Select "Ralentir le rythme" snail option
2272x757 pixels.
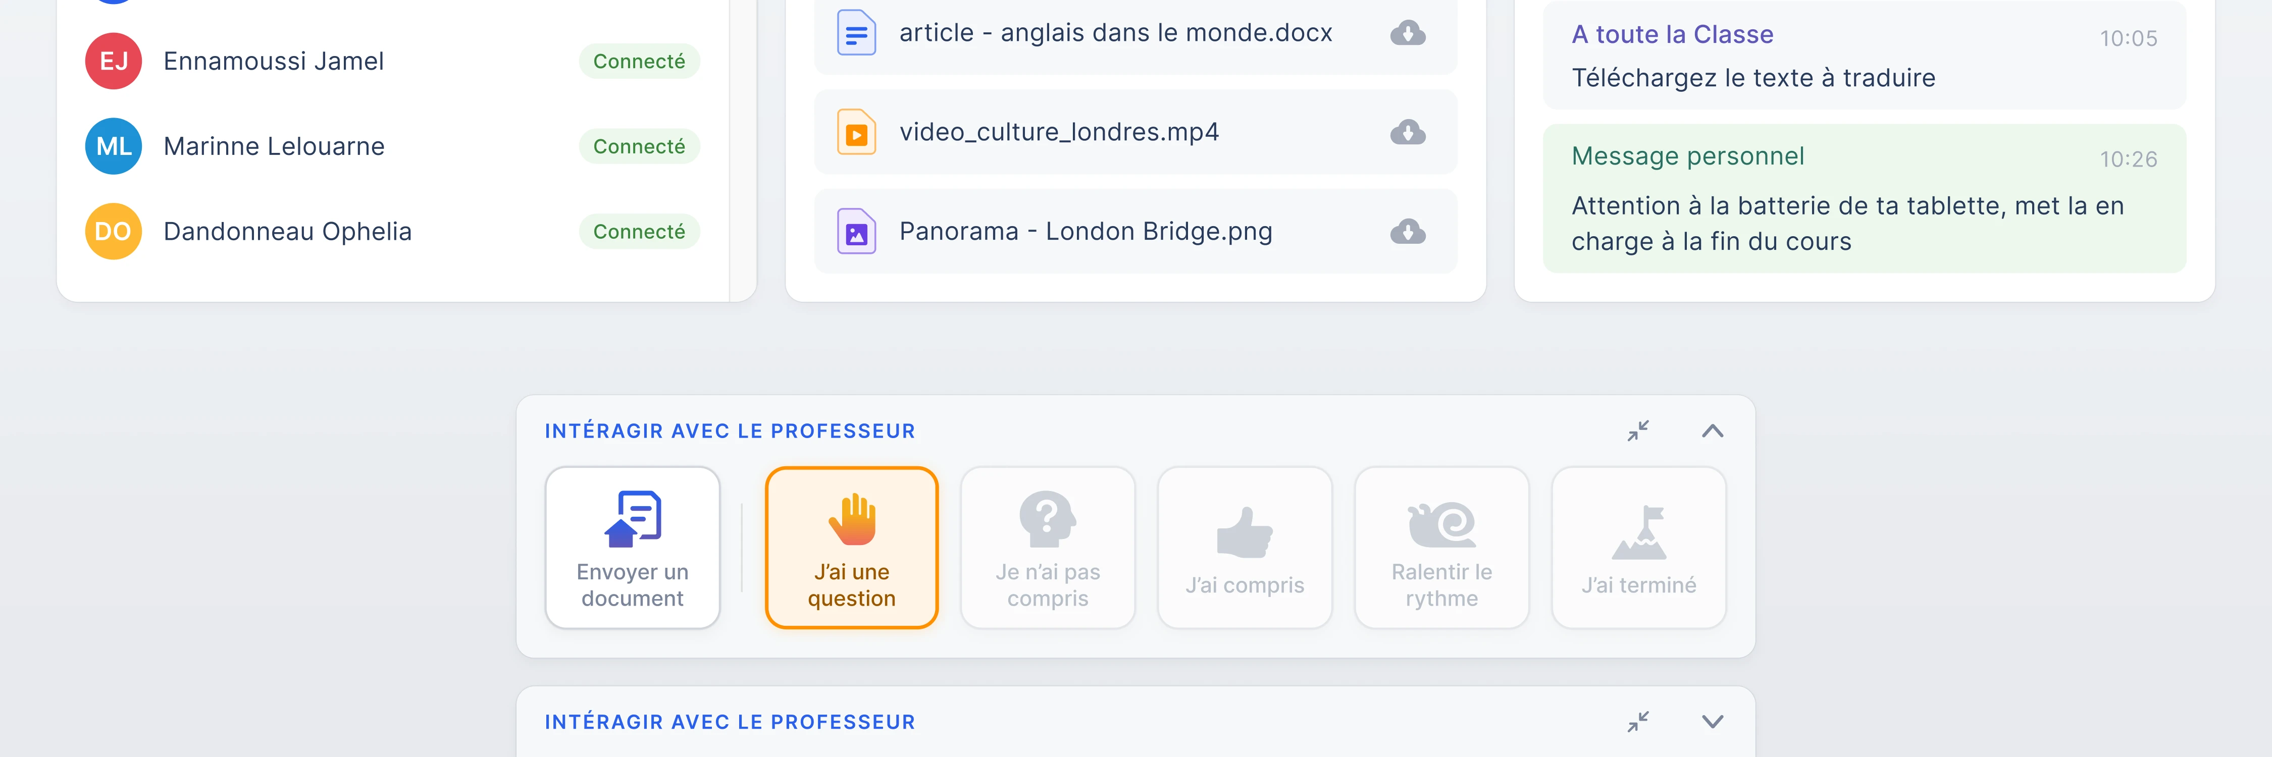coord(1441,547)
